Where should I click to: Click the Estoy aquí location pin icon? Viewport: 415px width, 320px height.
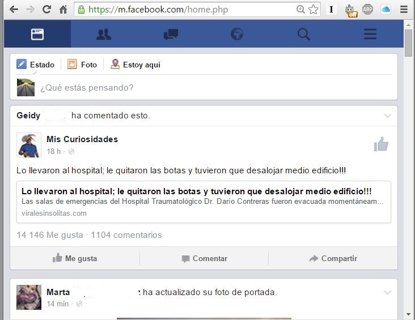[x=115, y=64]
